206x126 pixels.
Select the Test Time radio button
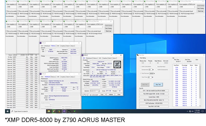coord(140,77)
